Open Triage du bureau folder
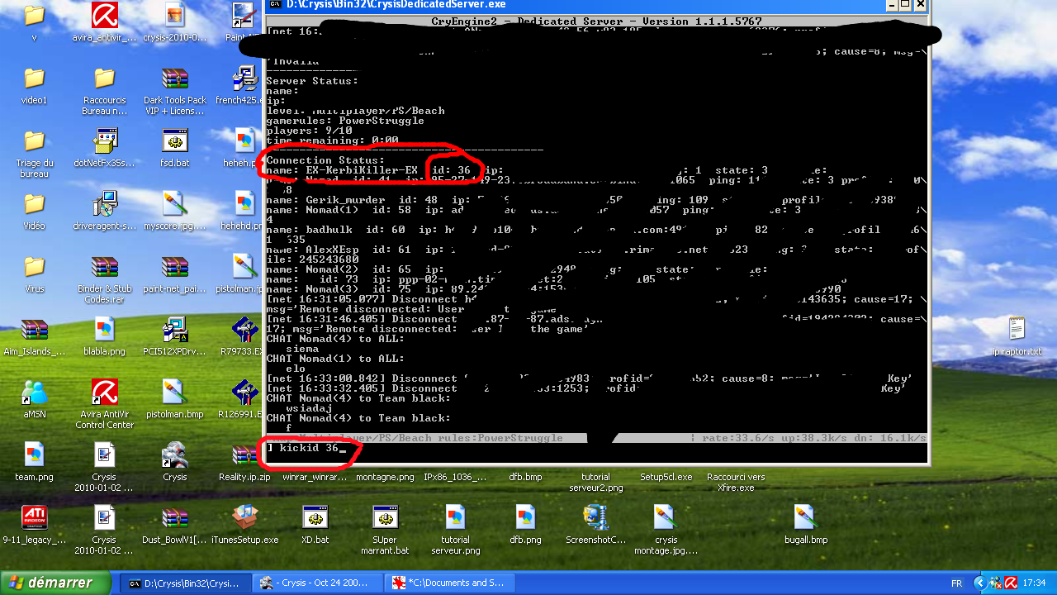 pos(34,141)
